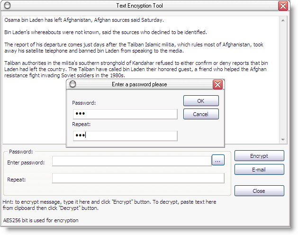This screenshot has height=235, width=298.
Task: Cancel the password dialog
Action: 201,114
